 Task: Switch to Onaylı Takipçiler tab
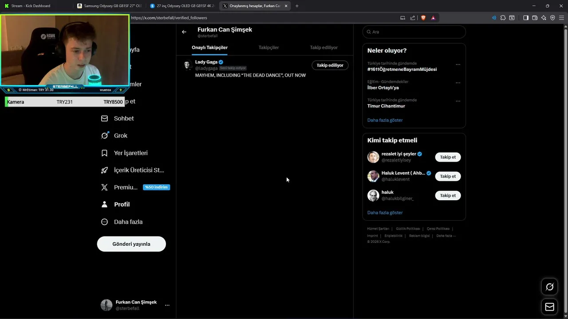tap(209, 47)
